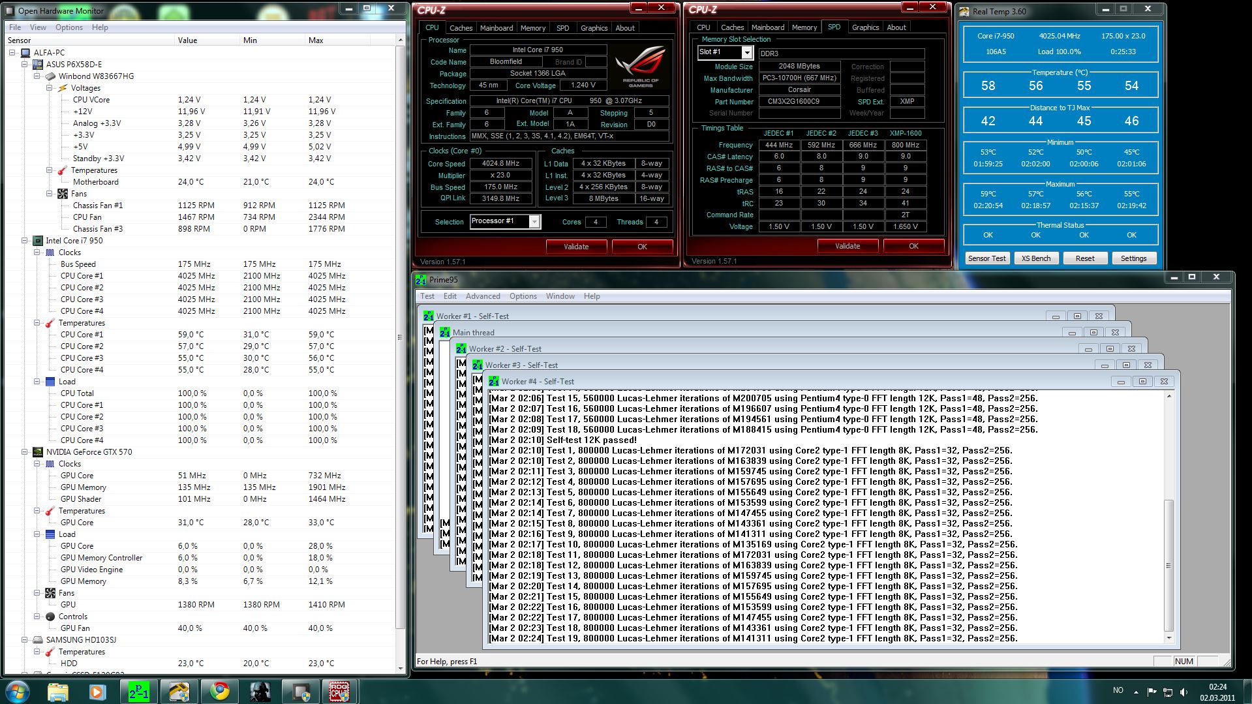Click the volume speaker icon in system tray

click(1183, 692)
